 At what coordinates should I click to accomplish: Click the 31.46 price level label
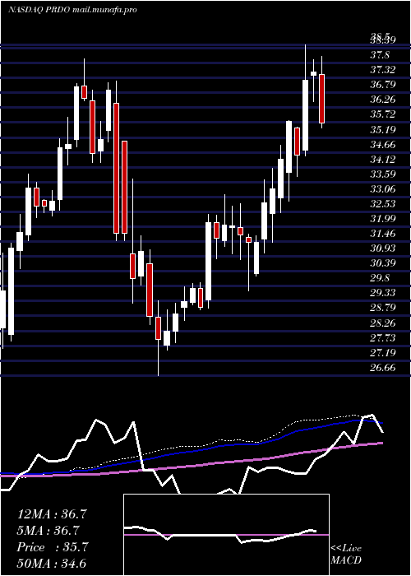383,234
